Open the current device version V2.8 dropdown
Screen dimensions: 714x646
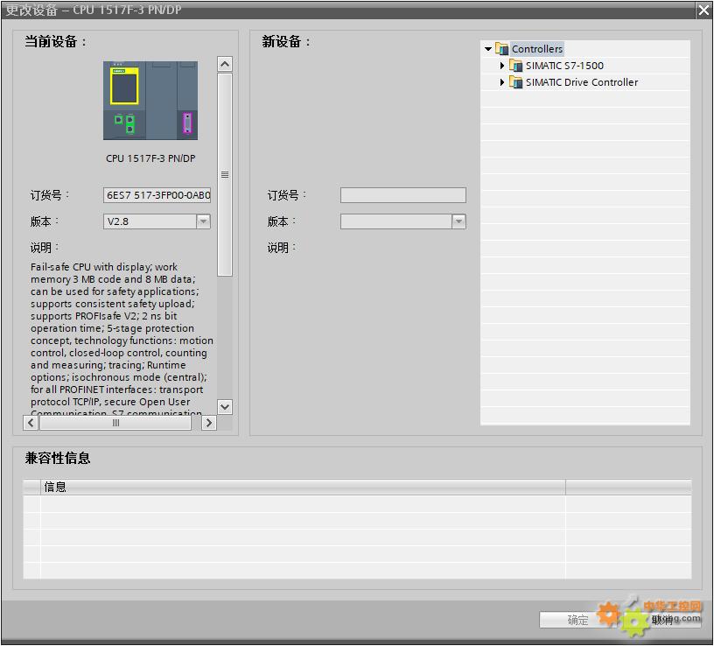click(x=203, y=221)
